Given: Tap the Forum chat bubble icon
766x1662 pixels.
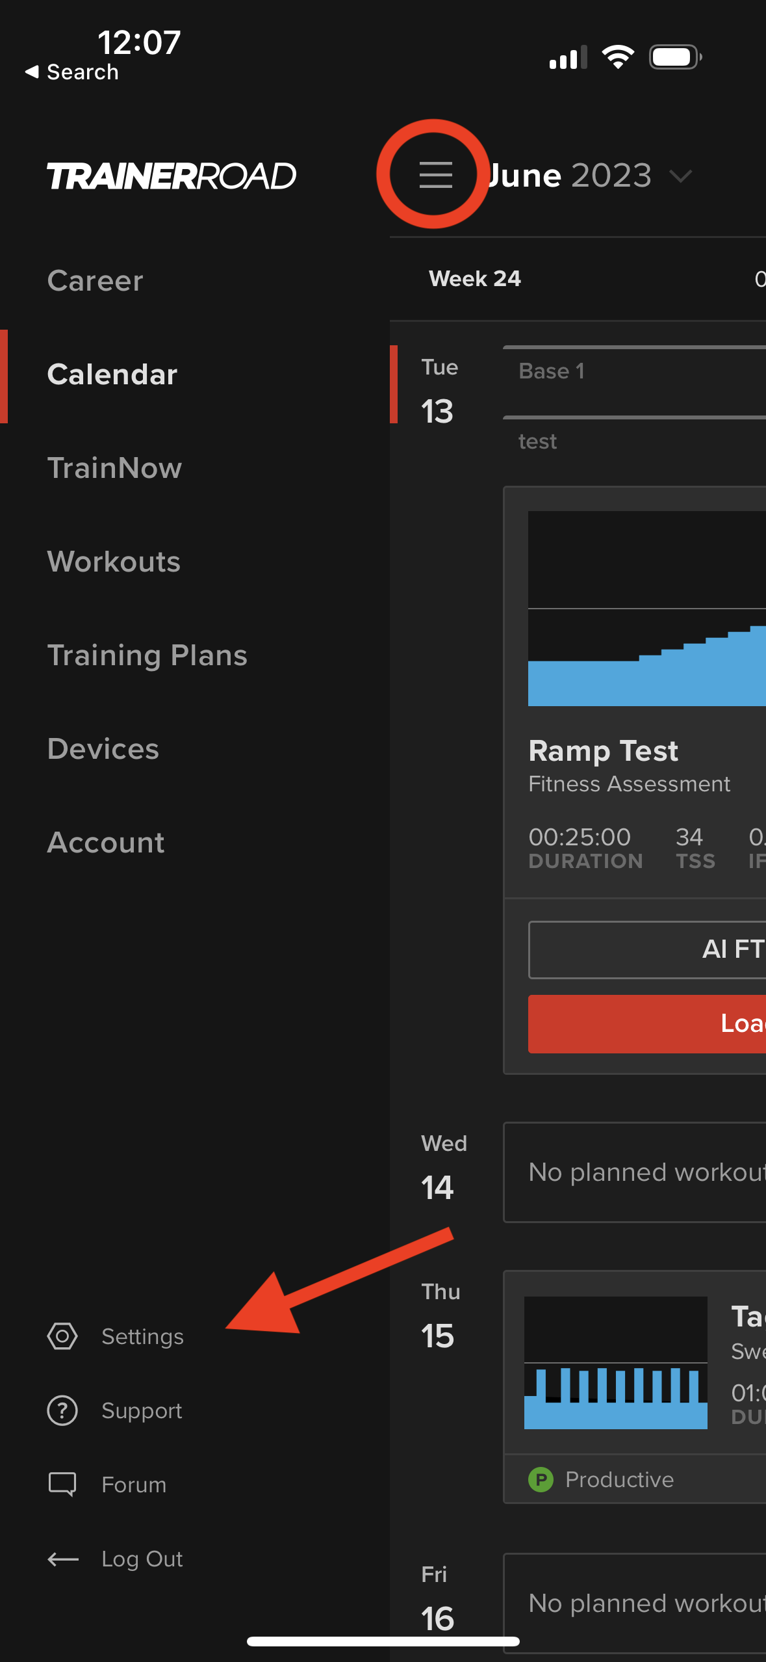Looking at the screenshot, I should (62, 1484).
